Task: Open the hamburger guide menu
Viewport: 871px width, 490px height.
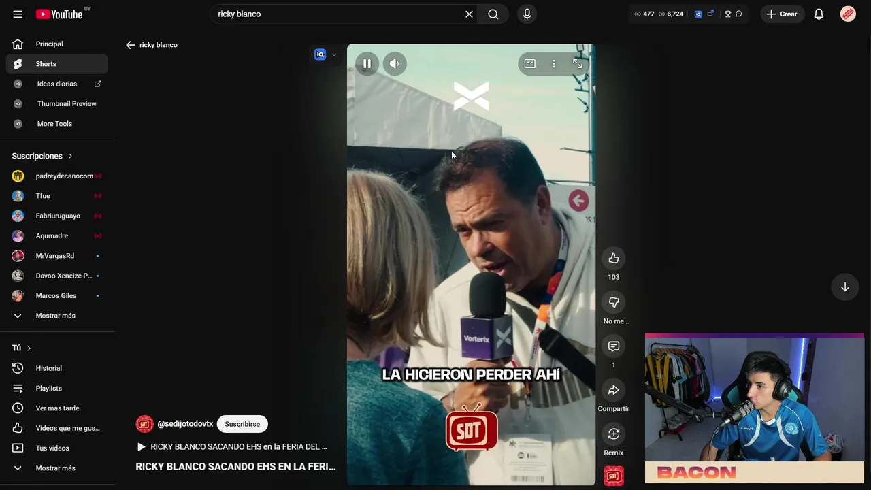Action: coord(18,14)
